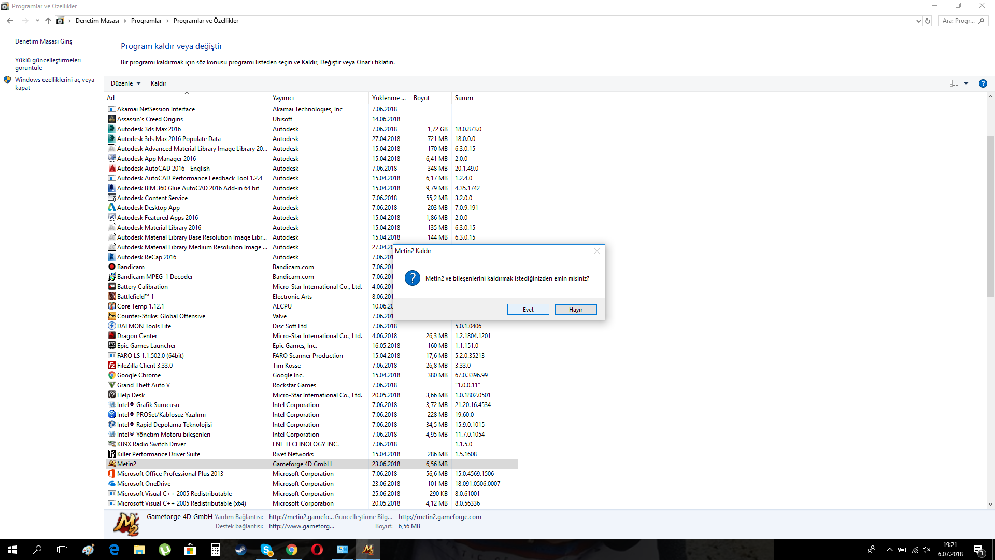This screenshot has width=995, height=560.
Task: Click the scroll down arrow of the list
Action: tap(990, 504)
